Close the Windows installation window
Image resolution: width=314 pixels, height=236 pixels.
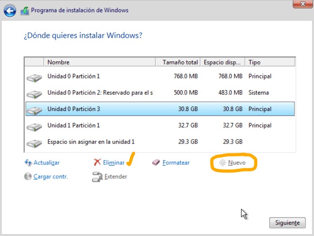click(x=303, y=4)
